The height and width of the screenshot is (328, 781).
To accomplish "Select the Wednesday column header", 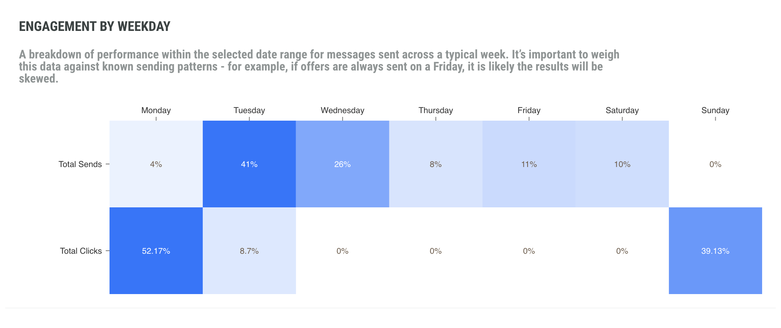I will click(x=343, y=110).
